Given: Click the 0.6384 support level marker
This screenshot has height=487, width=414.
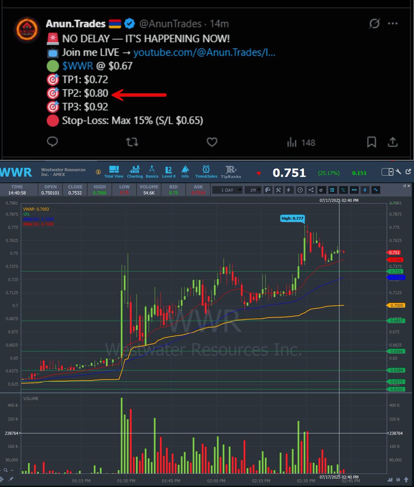Looking at the screenshot, I should pyautogui.click(x=397, y=370).
